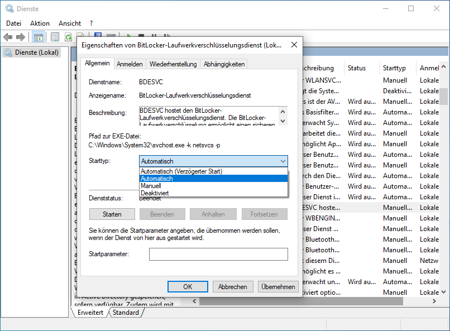Click horizontal scrollbar right arrow
Viewport: 450px width, 331px height.
pos(434,301)
